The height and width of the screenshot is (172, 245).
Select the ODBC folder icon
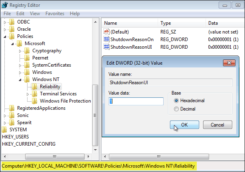point(12,22)
